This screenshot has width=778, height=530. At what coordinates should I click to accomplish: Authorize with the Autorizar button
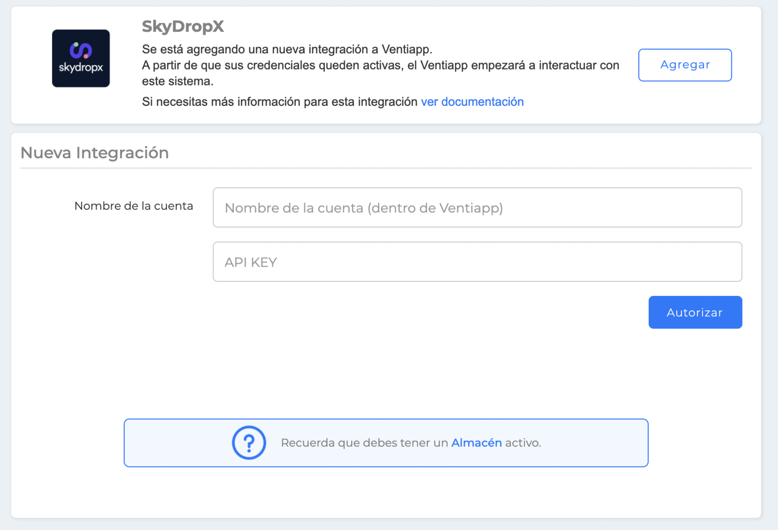695,312
